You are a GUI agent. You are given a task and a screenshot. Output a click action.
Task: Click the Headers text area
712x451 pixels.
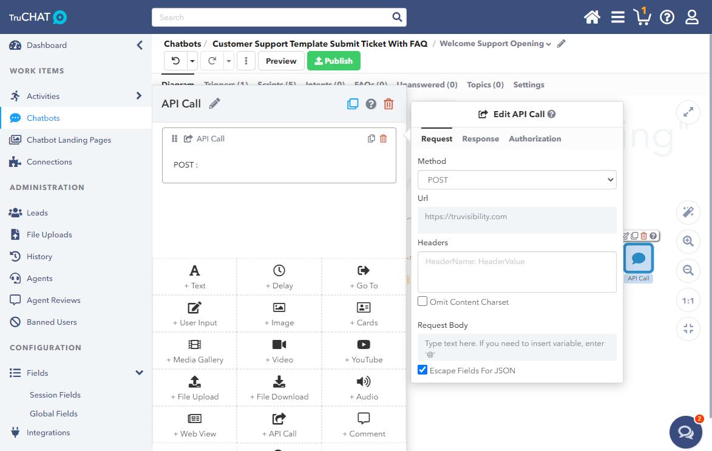click(517, 271)
